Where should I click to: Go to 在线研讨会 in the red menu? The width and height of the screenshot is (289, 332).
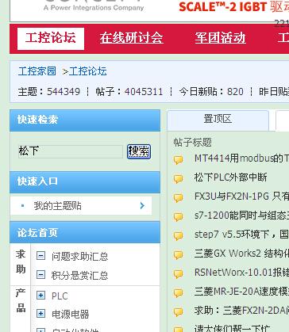click(x=131, y=38)
